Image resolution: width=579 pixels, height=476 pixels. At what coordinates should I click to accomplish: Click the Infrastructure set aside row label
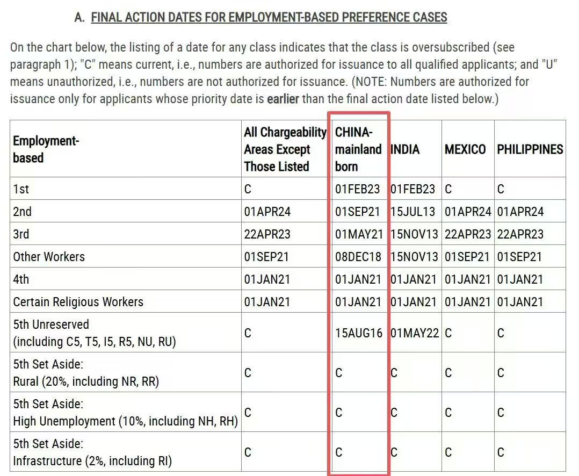click(92, 452)
